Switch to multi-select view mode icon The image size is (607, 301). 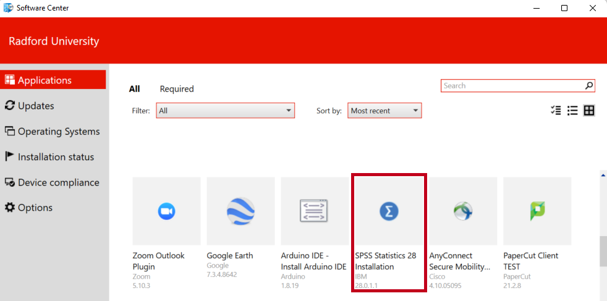click(x=556, y=111)
